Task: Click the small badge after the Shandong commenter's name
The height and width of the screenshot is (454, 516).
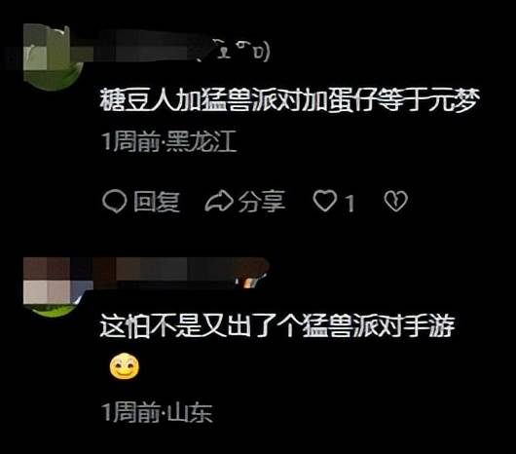Action: coord(251,283)
